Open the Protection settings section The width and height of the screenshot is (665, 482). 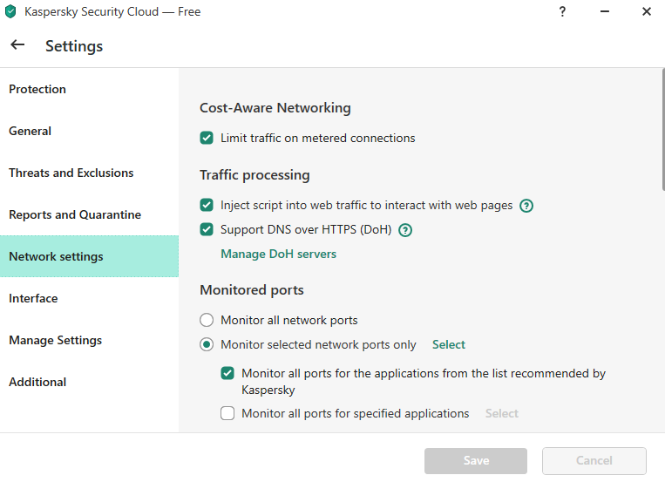tap(37, 89)
